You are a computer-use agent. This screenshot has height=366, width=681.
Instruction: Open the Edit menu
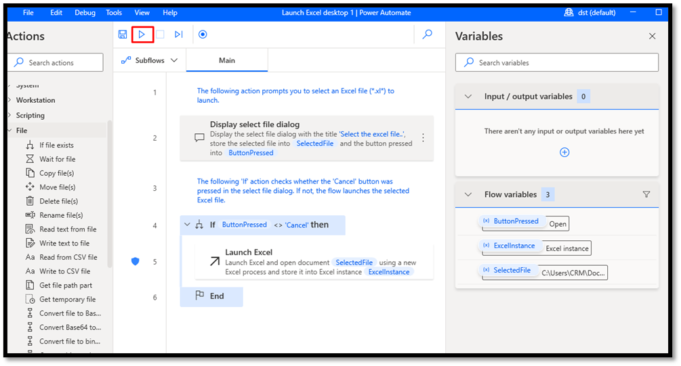(x=56, y=13)
